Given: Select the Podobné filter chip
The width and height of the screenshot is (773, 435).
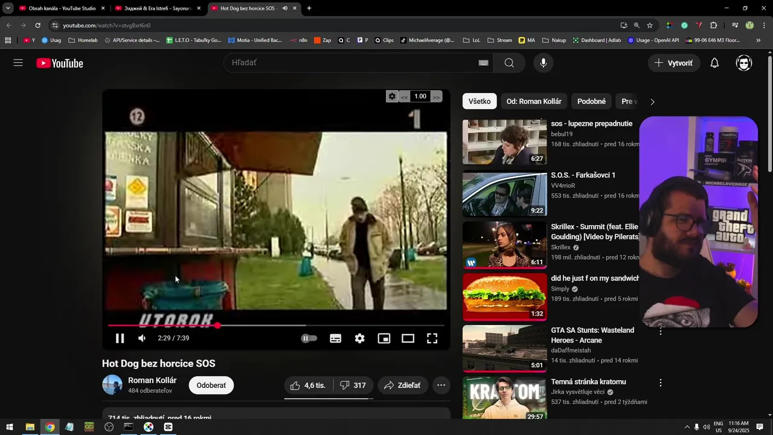Looking at the screenshot, I should 591,101.
